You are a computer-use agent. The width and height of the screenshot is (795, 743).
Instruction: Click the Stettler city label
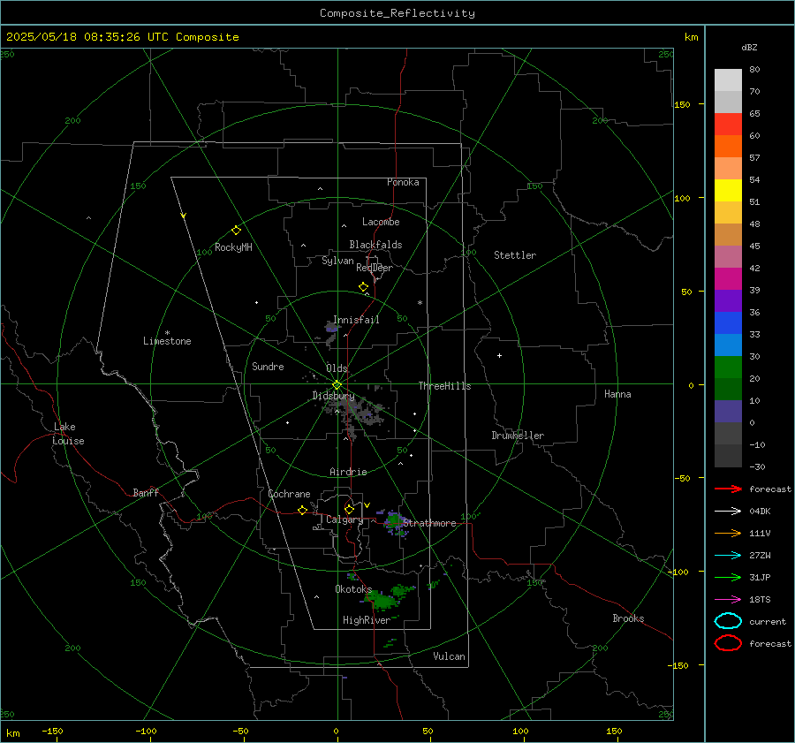(515, 255)
